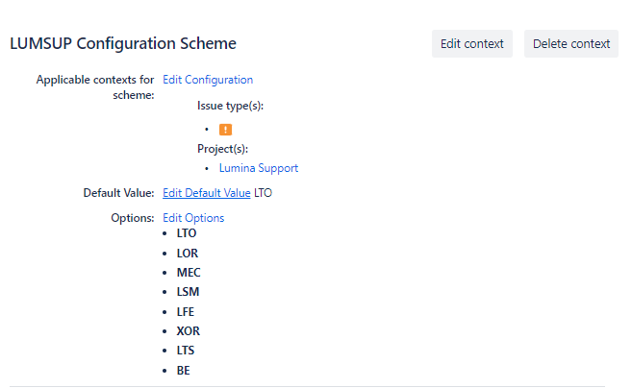Click the LUMSUP Configuration Scheme heading
Image resolution: width=632 pixels, height=388 pixels.
click(x=123, y=43)
